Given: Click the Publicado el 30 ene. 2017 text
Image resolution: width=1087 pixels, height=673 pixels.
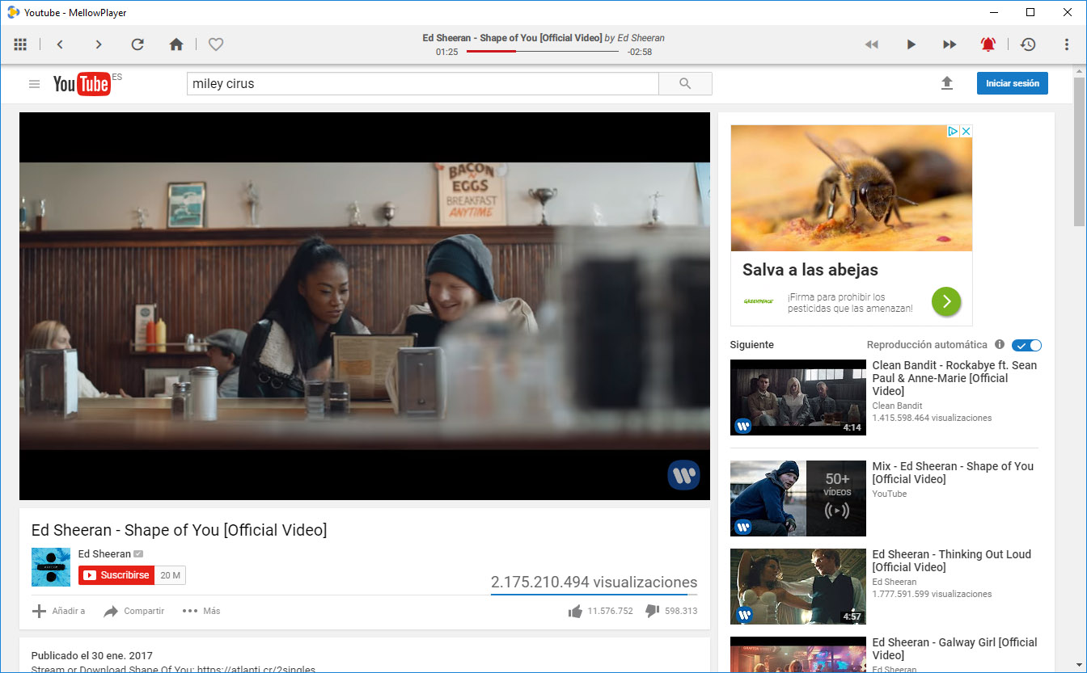Looking at the screenshot, I should click(x=91, y=655).
